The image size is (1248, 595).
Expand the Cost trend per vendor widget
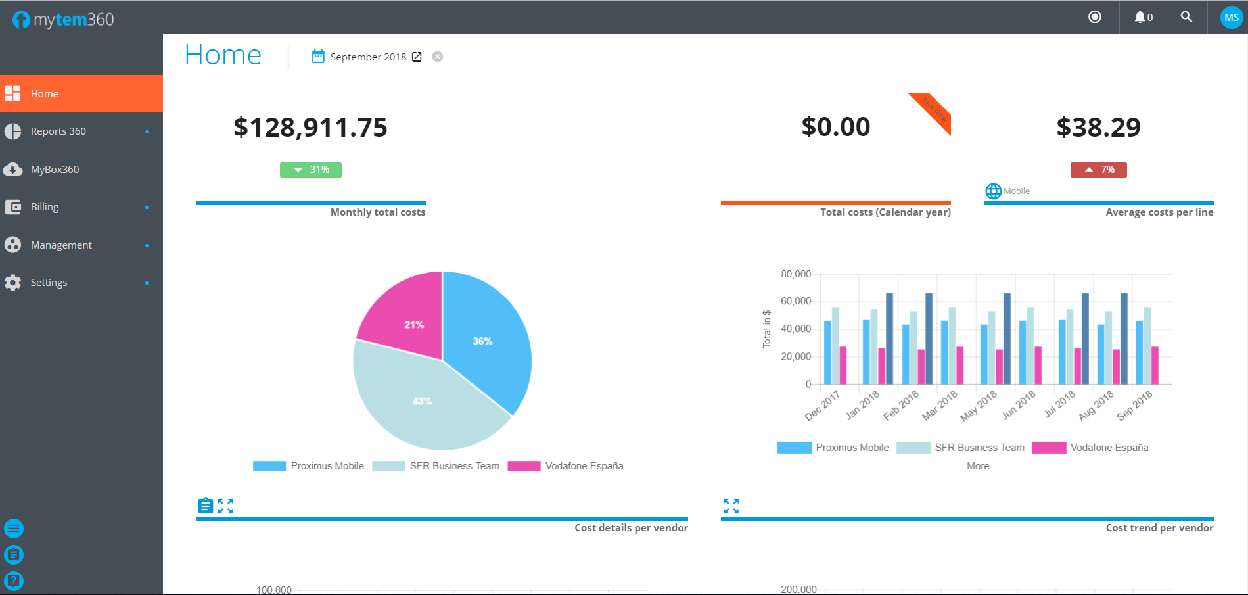pyautogui.click(x=731, y=506)
